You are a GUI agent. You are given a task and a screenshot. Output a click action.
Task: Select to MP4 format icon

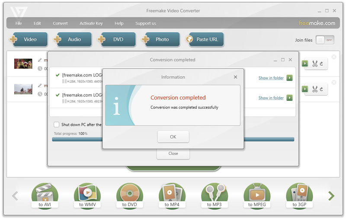pyautogui.click(x=172, y=196)
